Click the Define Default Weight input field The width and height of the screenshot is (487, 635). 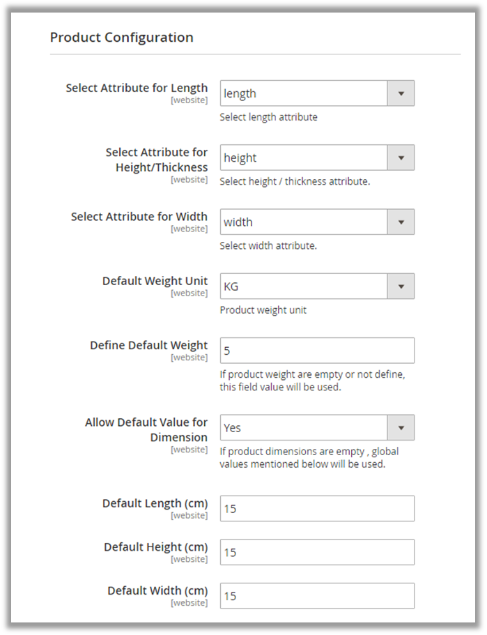click(317, 351)
